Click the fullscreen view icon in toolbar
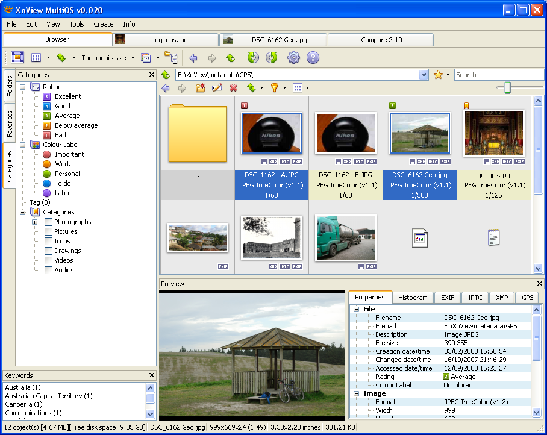This screenshot has width=547, height=435. point(17,58)
